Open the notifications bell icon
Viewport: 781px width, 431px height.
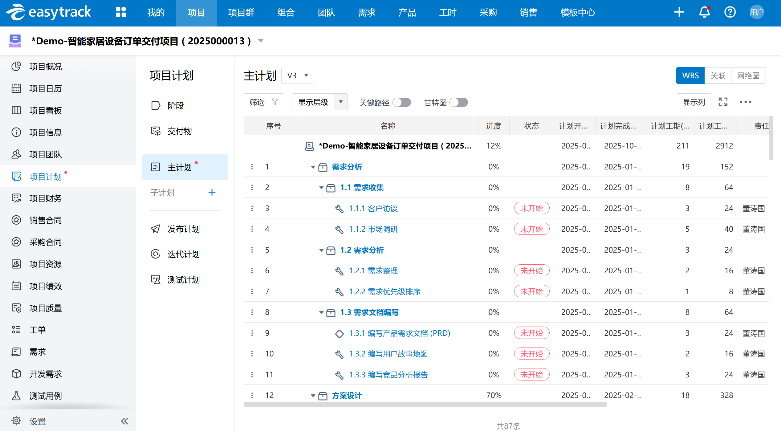click(x=704, y=12)
